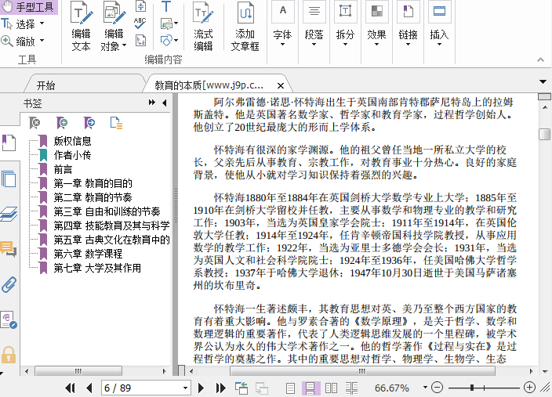Select the add text T icon

[165, 6]
